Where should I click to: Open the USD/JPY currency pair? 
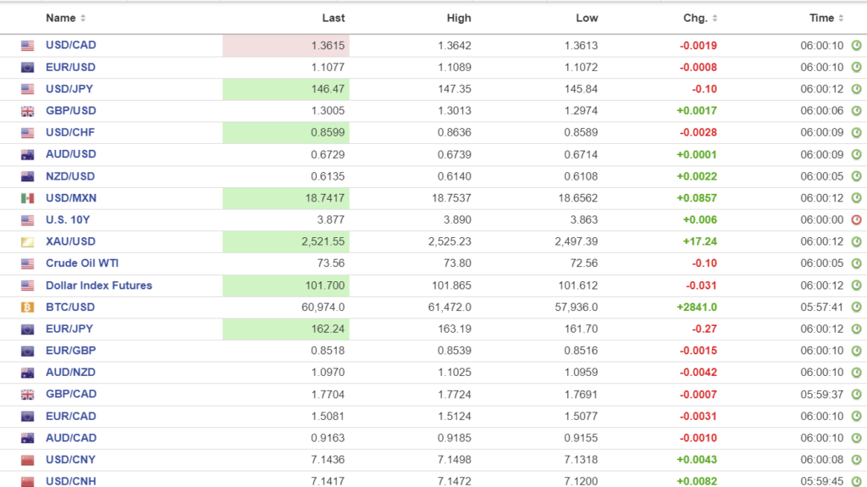pos(70,89)
